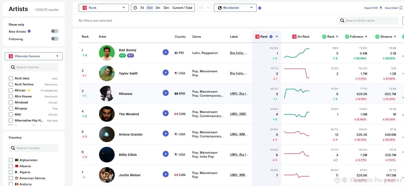The image size is (404, 186).
Task: Click the Spotify Followers column icon
Action: coord(347,37)
